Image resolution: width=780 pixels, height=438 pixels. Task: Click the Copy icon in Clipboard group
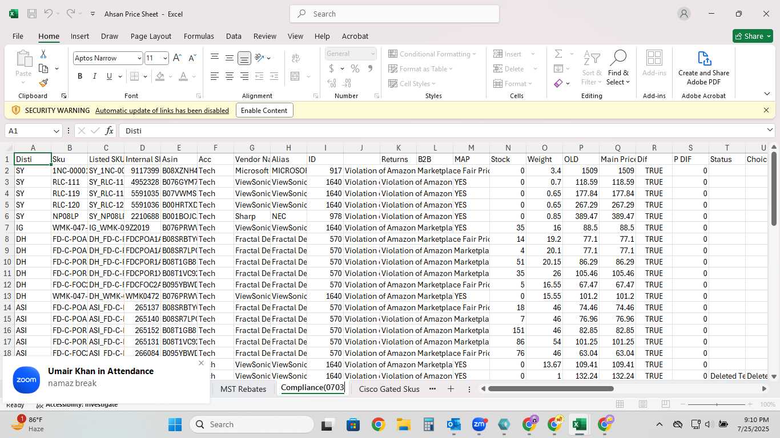pyautogui.click(x=43, y=68)
